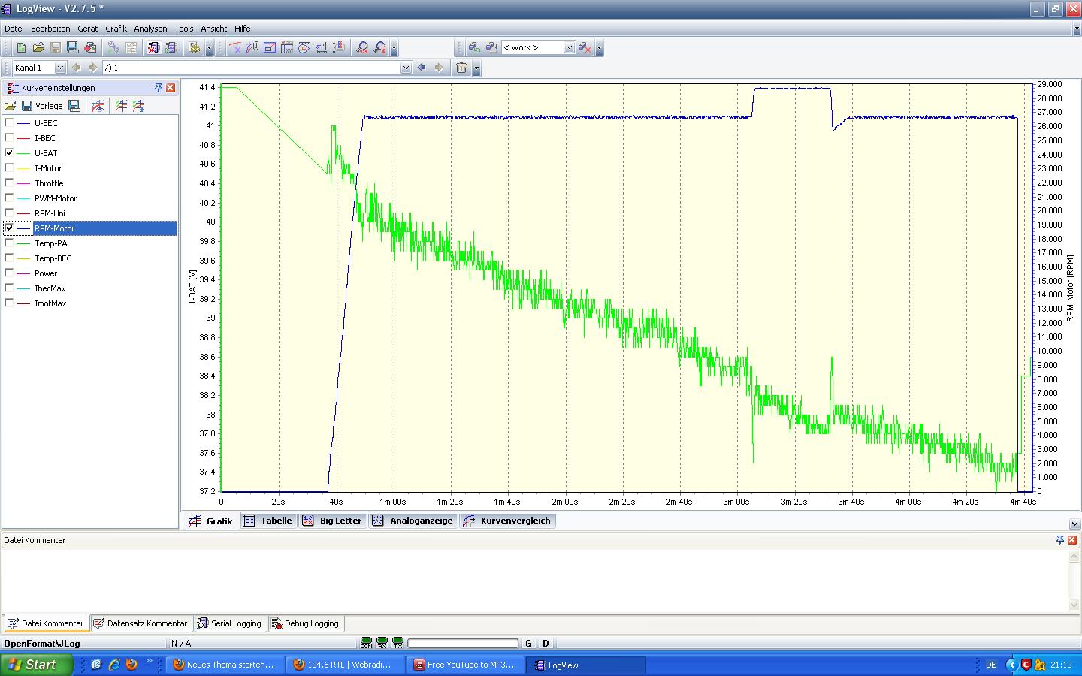This screenshot has width=1082, height=676.
Task: Go to previous dataset with blue left arrow
Action: (422, 68)
